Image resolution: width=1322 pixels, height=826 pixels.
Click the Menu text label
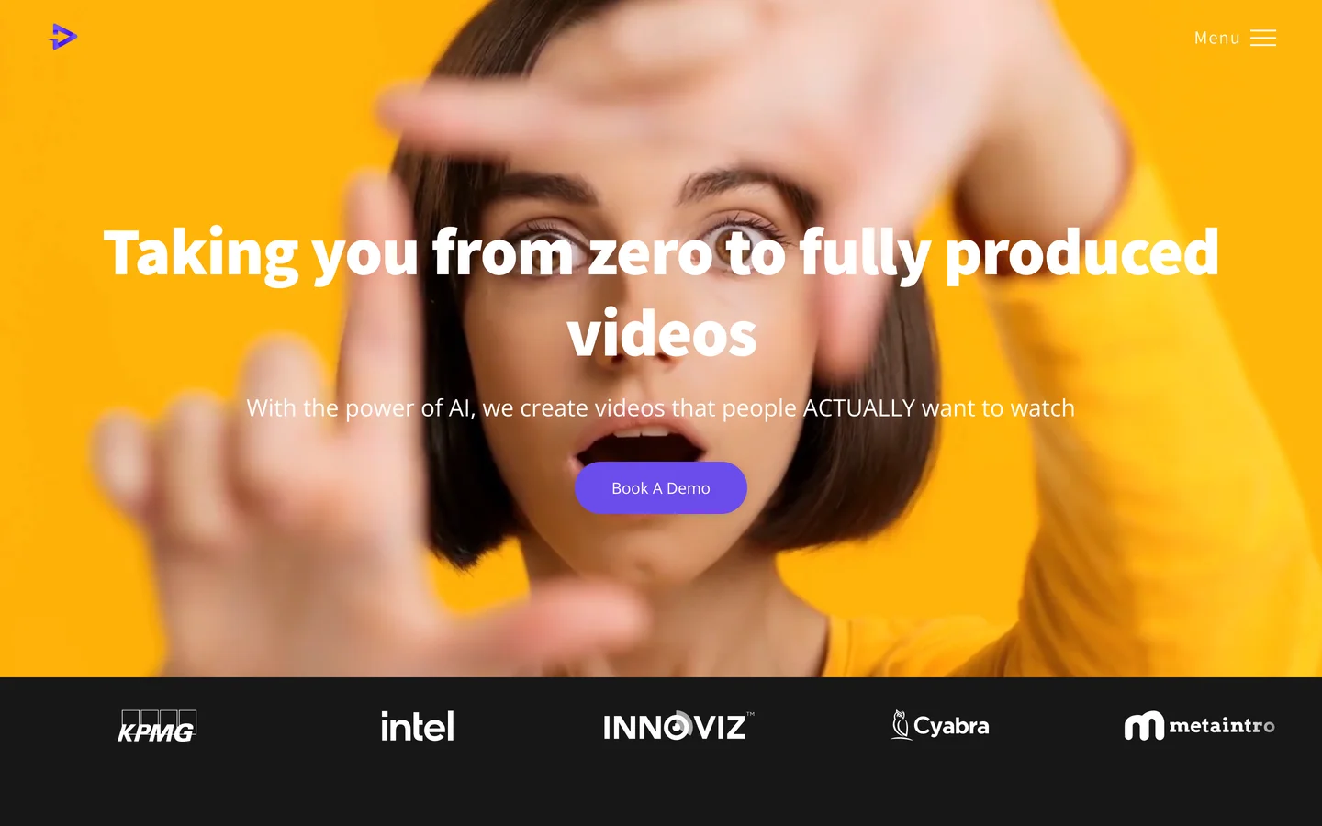coord(1217,38)
